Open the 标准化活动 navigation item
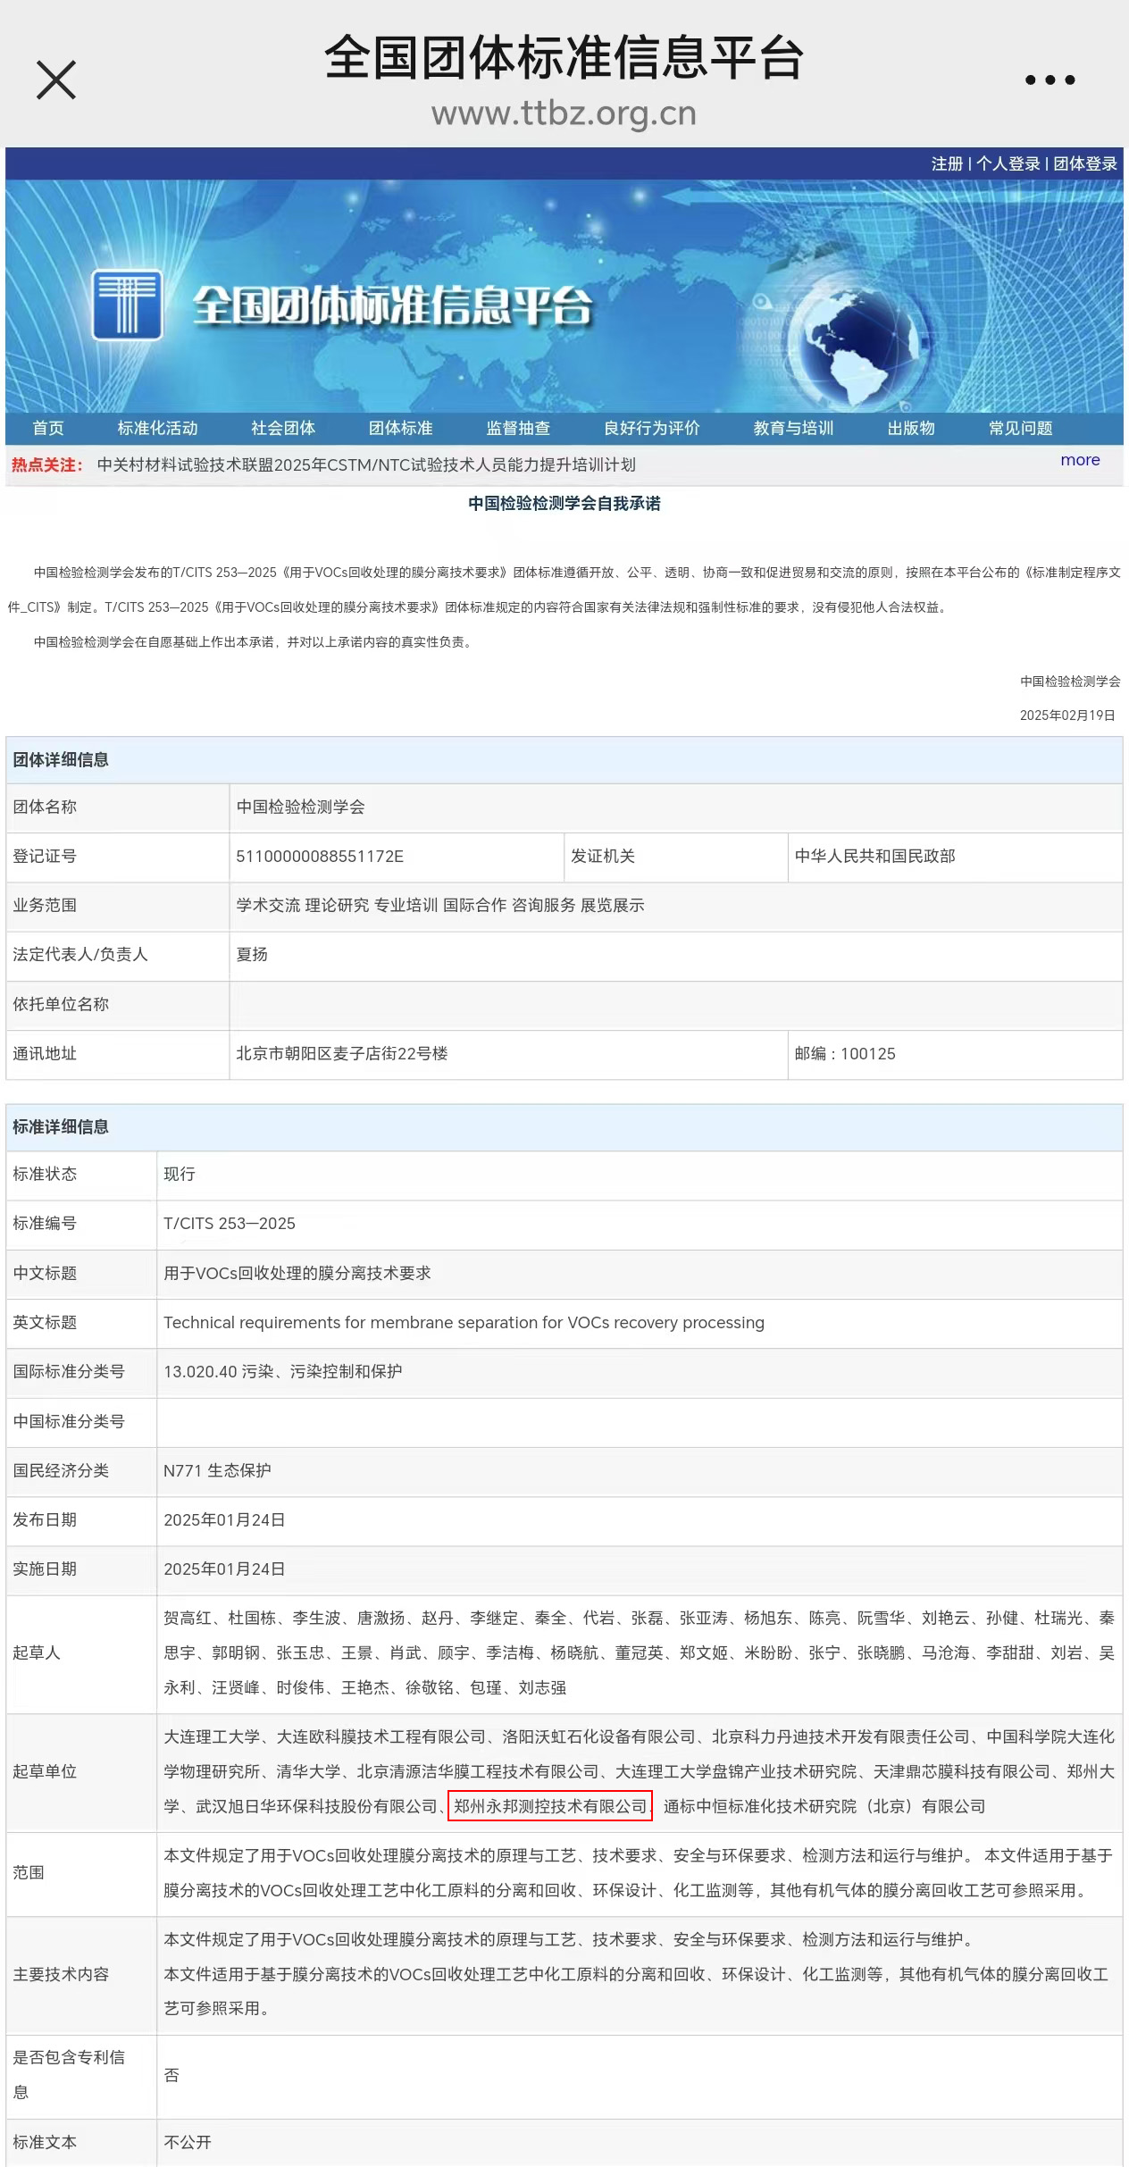Image resolution: width=1129 pixels, height=2167 pixels. click(x=157, y=428)
